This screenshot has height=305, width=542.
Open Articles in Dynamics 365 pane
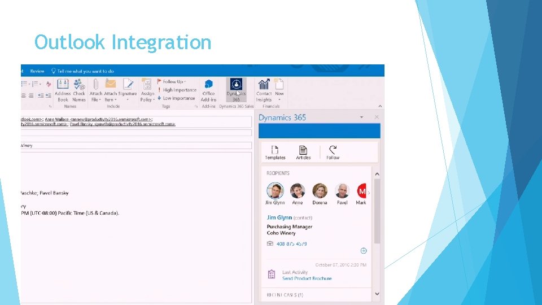pyautogui.click(x=303, y=152)
